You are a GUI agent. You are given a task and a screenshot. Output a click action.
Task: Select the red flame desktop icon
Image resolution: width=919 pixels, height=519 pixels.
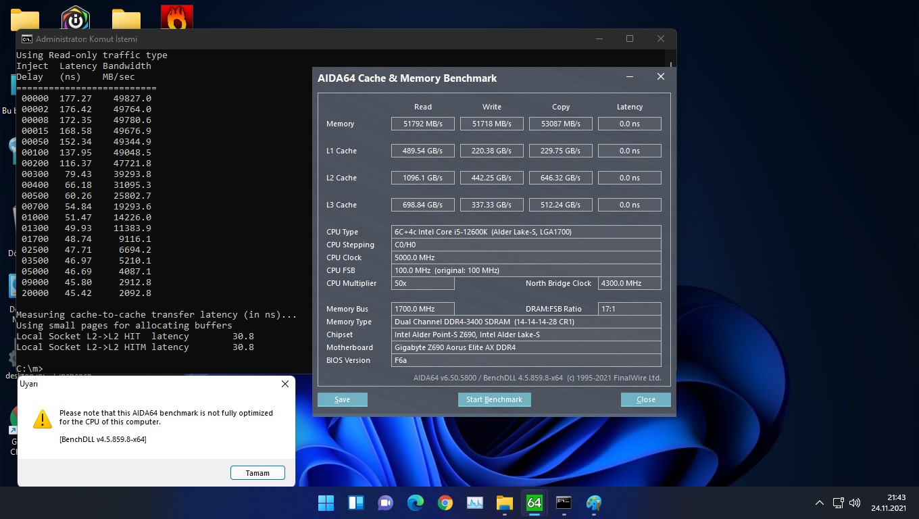[177, 18]
